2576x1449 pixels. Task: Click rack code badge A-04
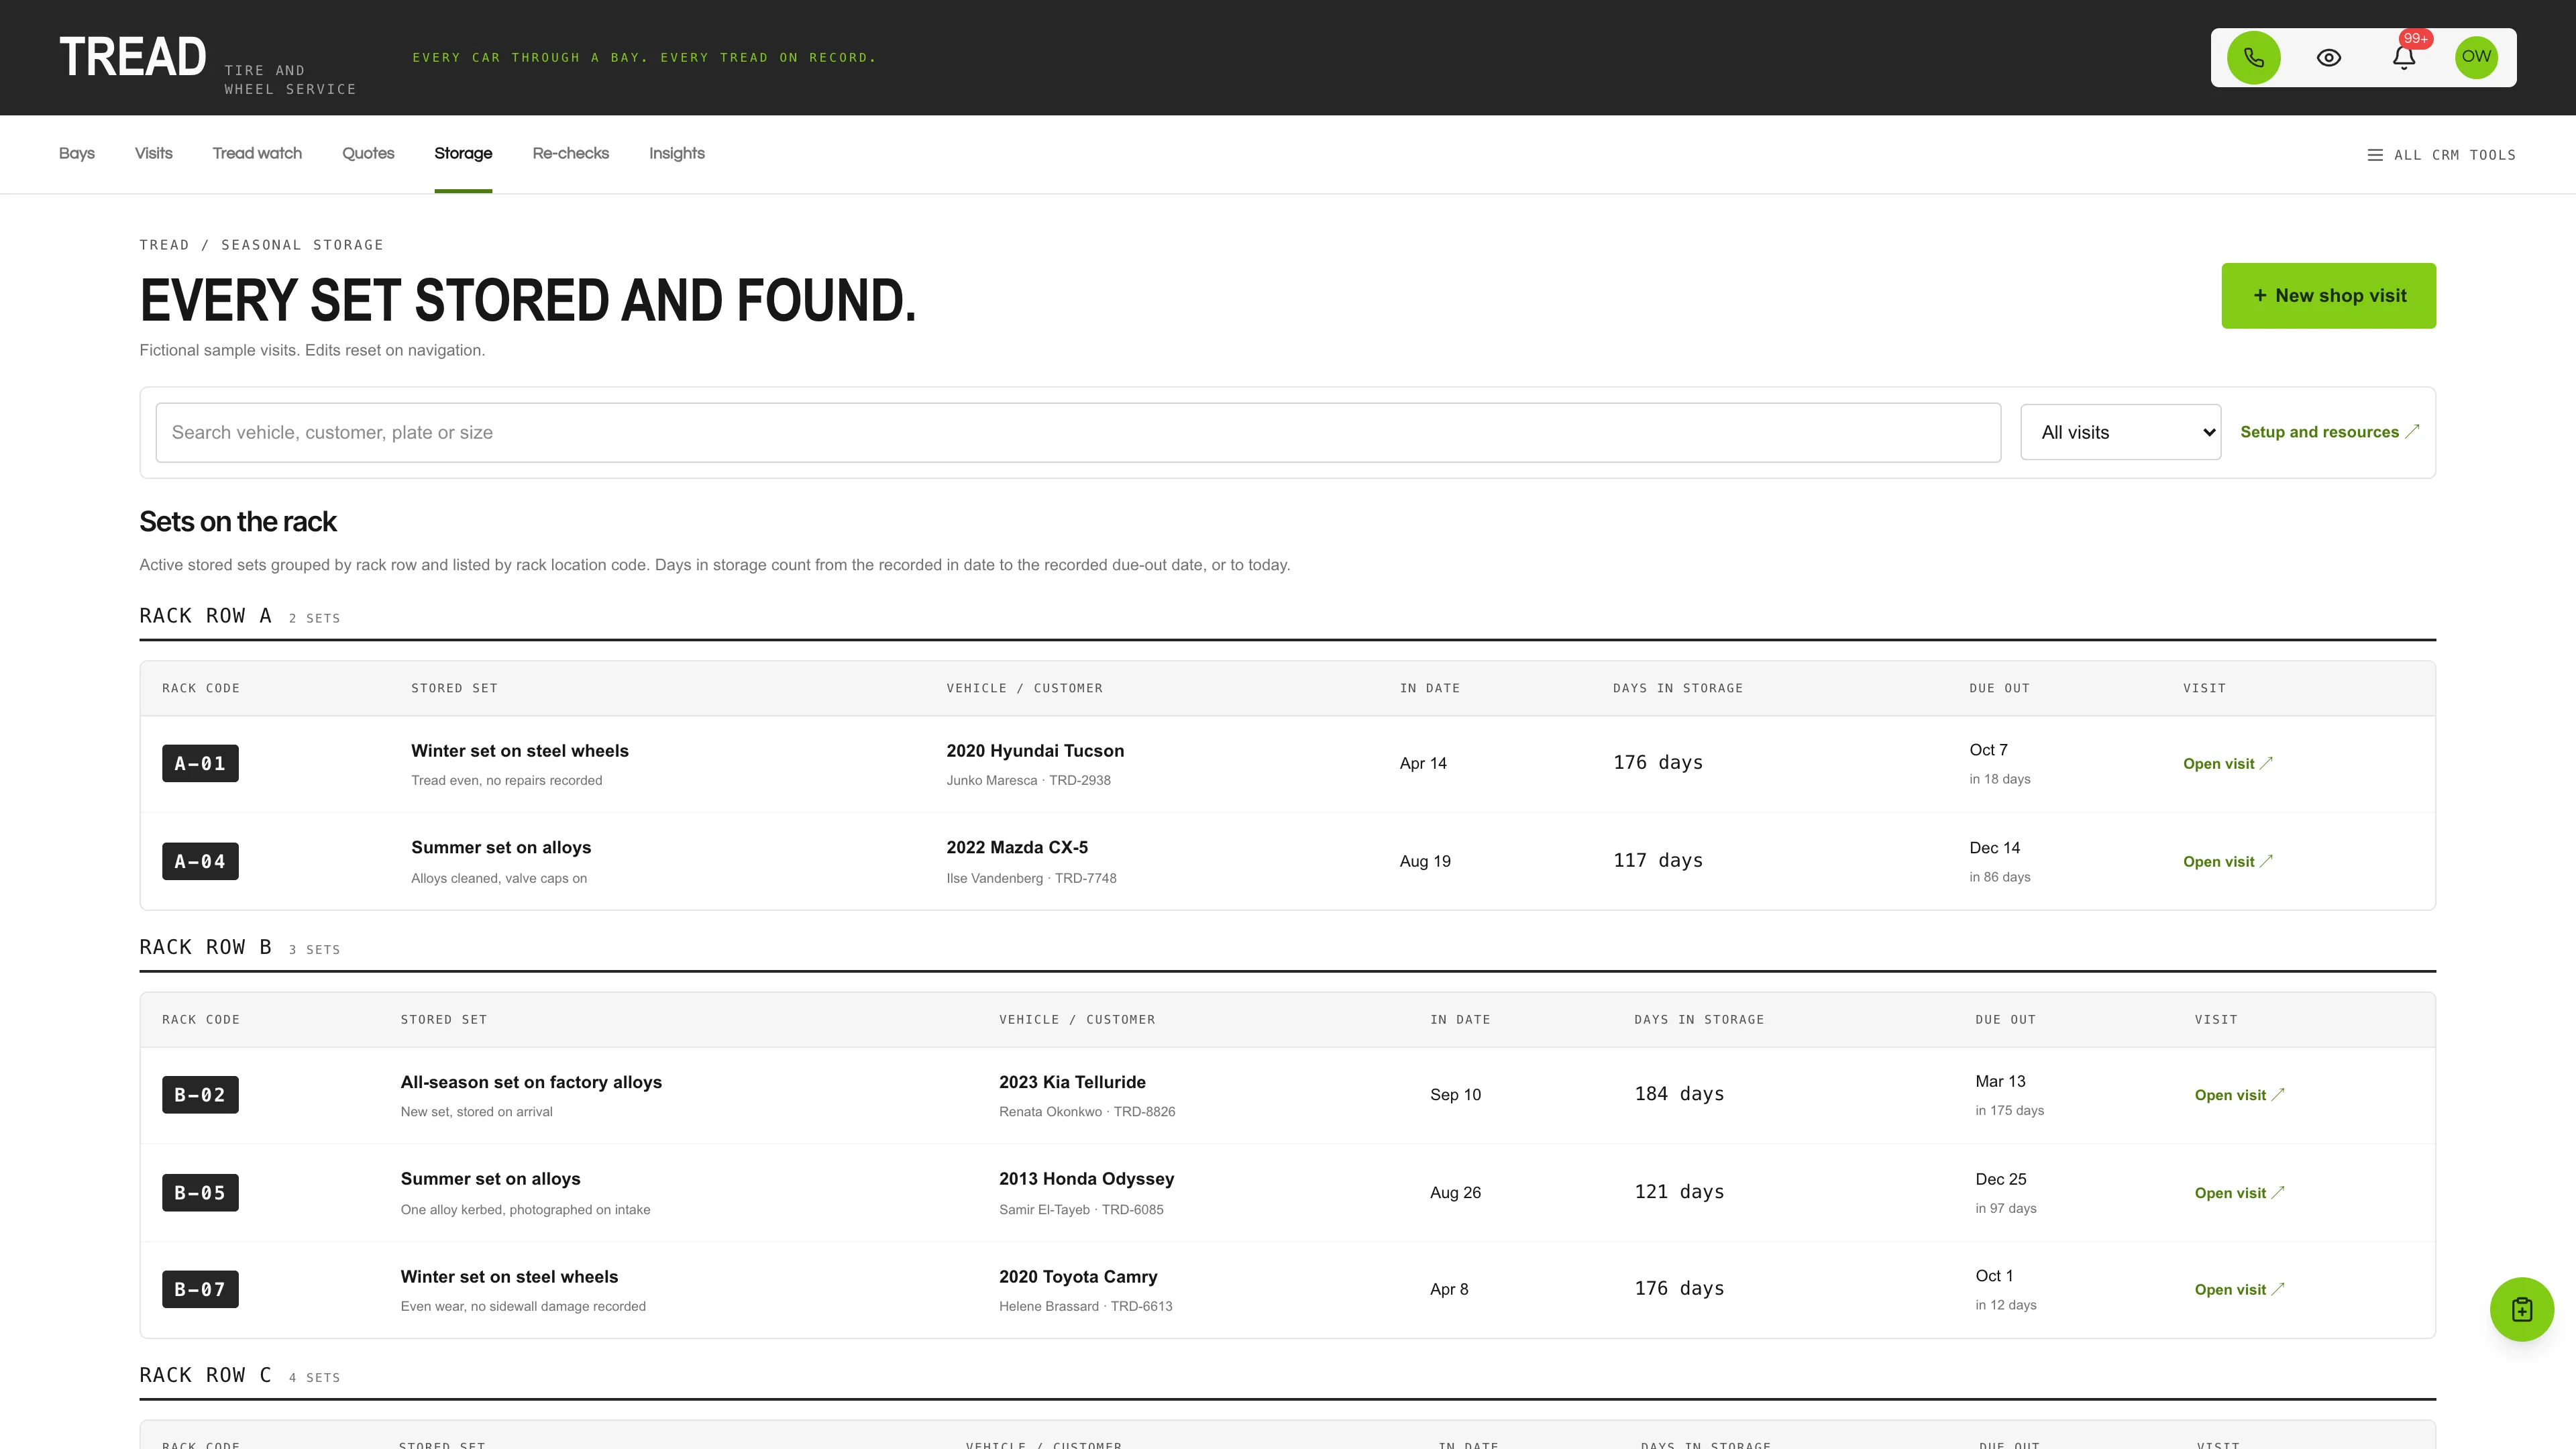pos(200,861)
